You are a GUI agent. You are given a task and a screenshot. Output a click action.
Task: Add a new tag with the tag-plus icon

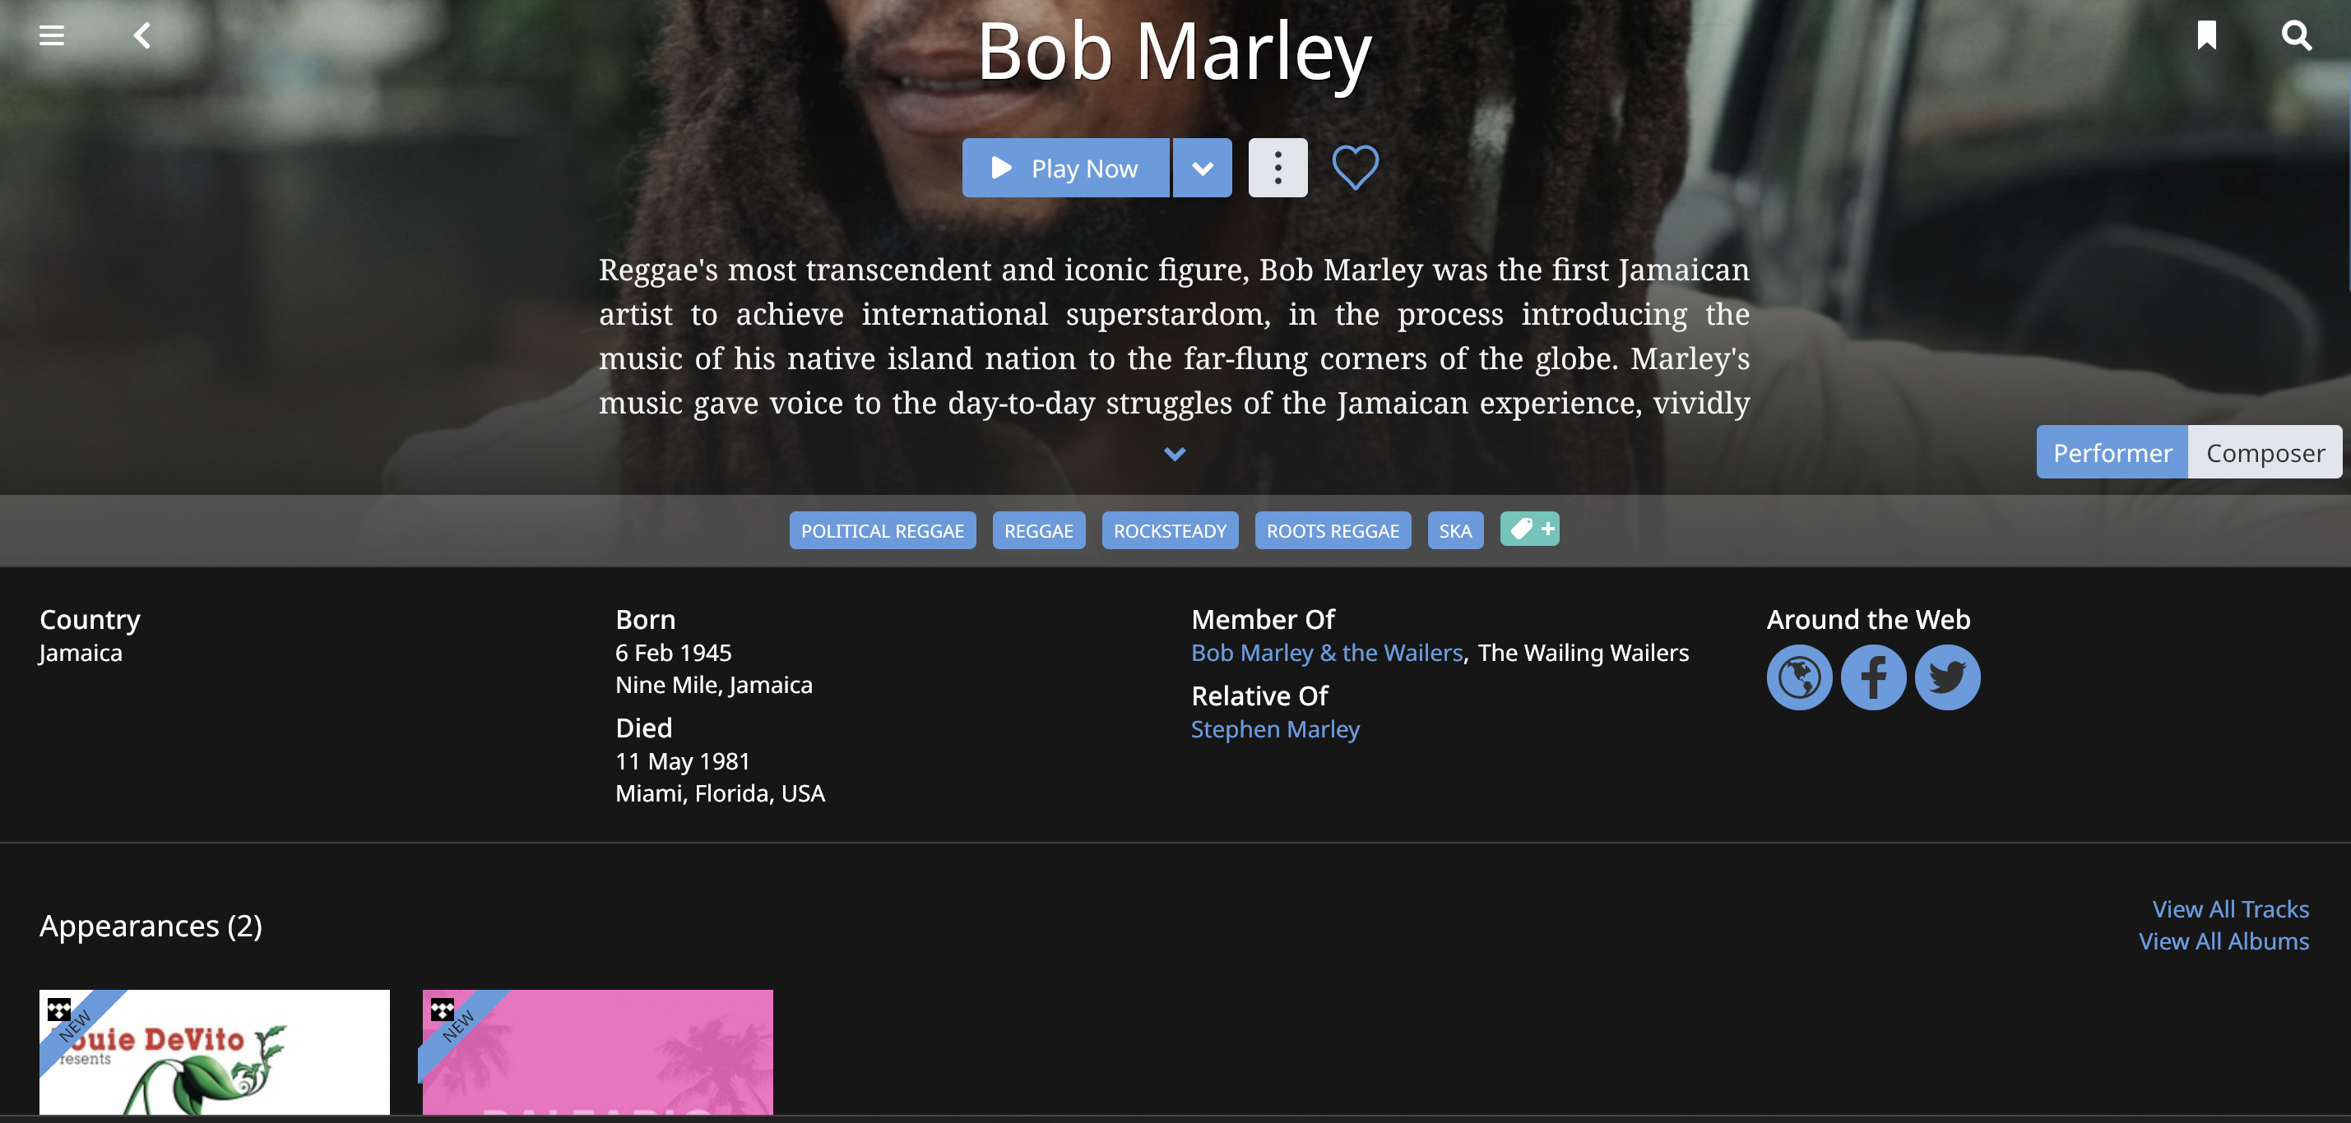1529,529
